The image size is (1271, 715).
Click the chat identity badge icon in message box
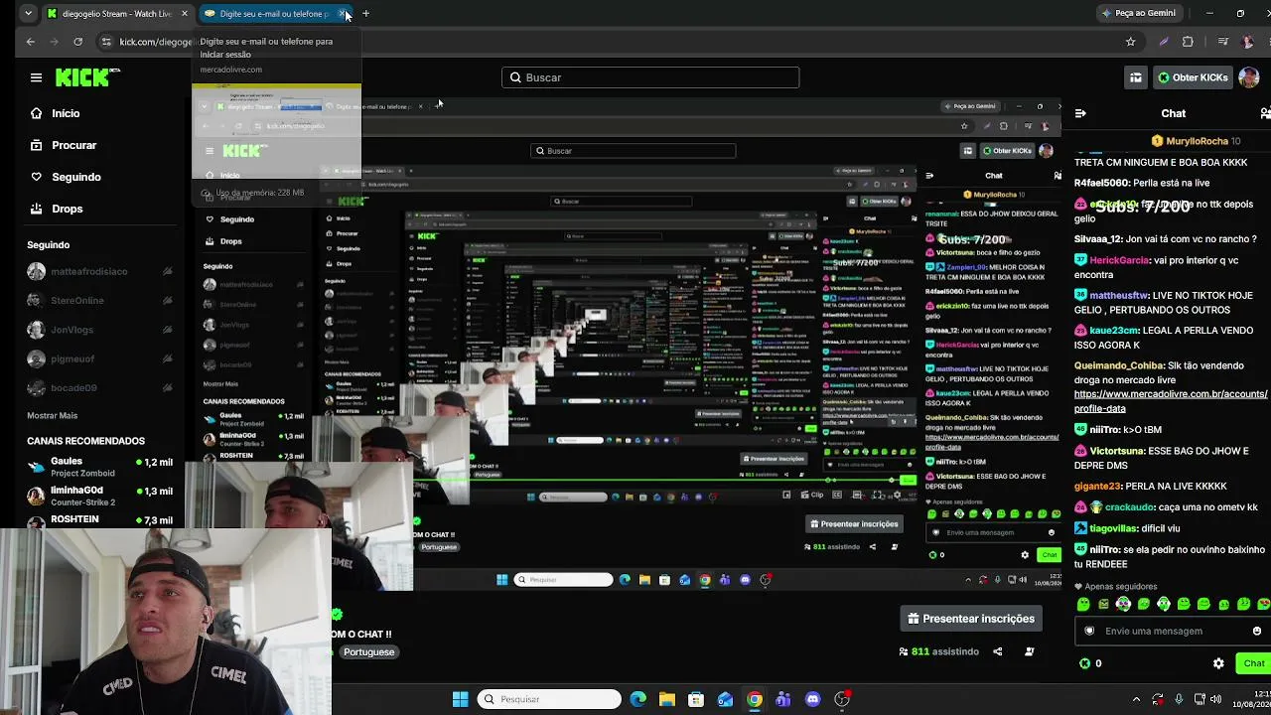tap(1089, 631)
